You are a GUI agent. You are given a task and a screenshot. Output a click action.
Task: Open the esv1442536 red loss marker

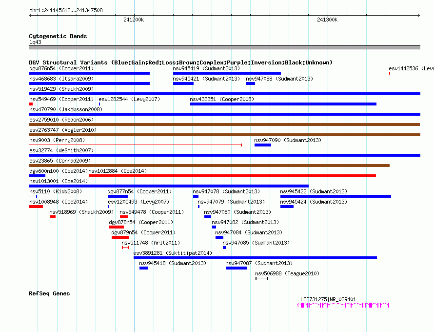coord(390,73)
